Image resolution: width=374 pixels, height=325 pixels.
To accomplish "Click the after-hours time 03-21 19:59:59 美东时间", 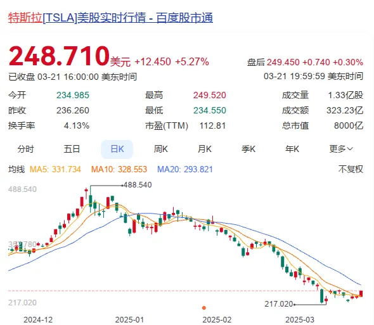I will pyautogui.click(x=313, y=77).
